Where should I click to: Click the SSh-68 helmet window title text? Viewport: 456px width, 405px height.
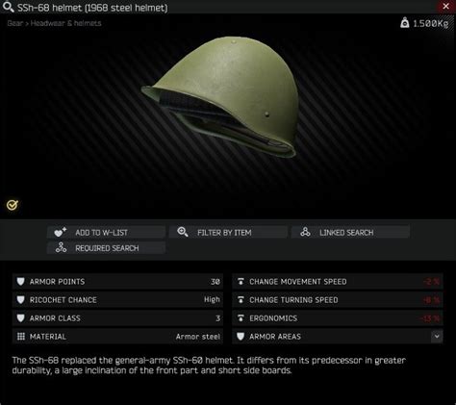92,8
